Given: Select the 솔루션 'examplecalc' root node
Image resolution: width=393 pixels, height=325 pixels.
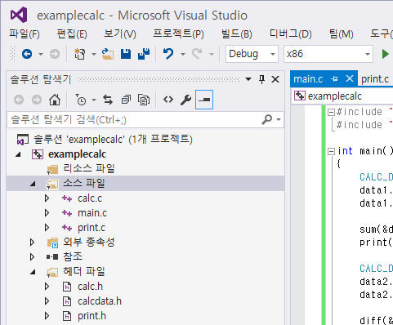Looking at the screenshot, I should click(113, 140).
